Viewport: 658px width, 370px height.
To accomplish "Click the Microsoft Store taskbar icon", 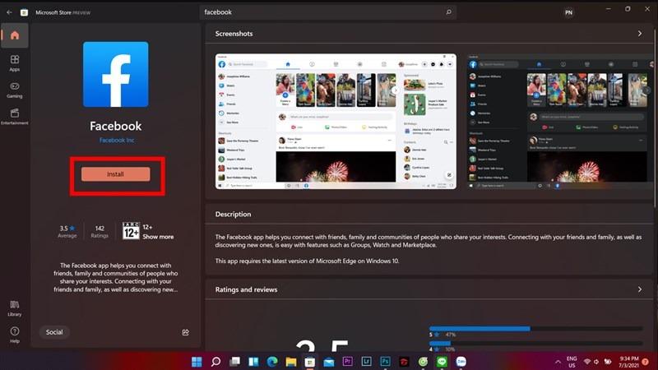I will click(310, 362).
